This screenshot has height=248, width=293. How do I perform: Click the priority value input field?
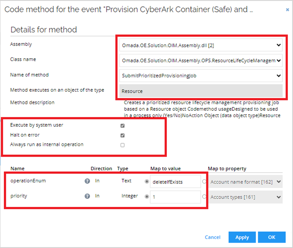point(175,197)
